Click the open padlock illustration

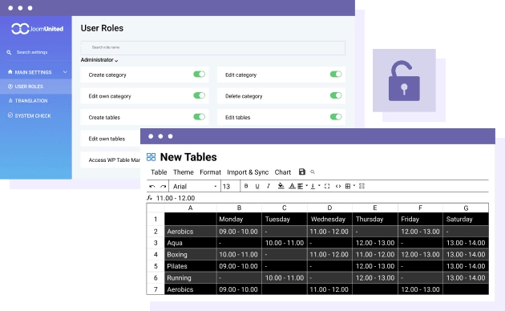[x=404, y=80]
